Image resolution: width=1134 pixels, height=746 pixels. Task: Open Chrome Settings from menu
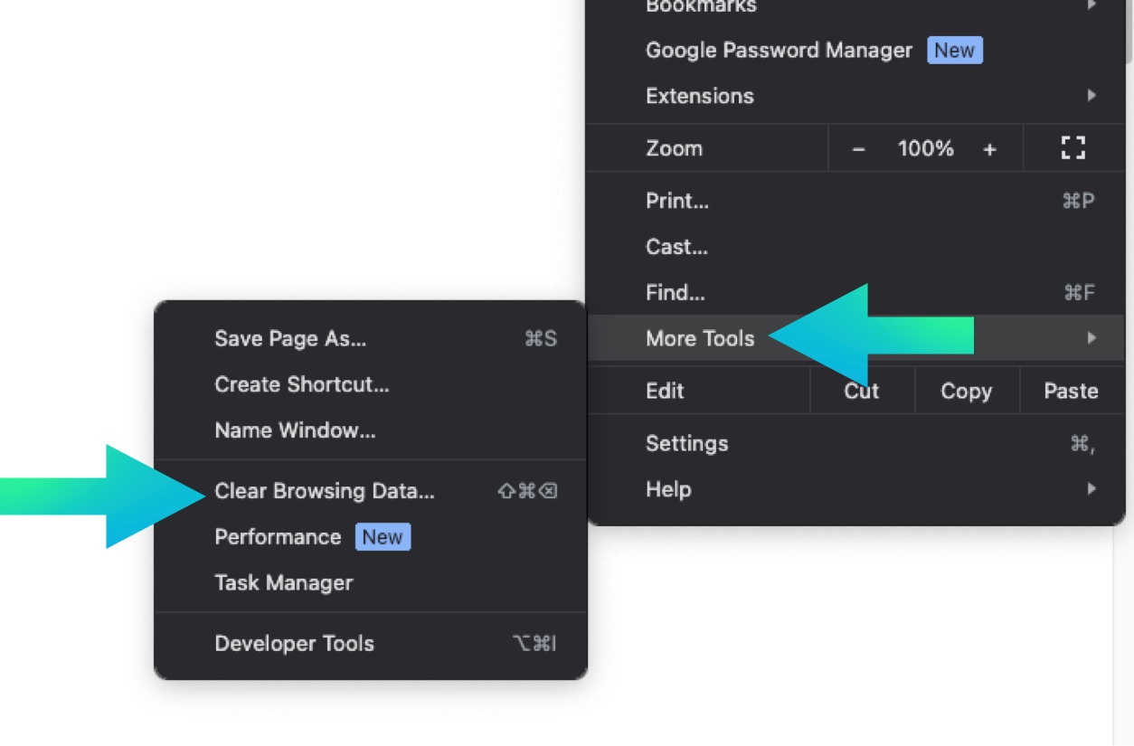pos(686,444)
